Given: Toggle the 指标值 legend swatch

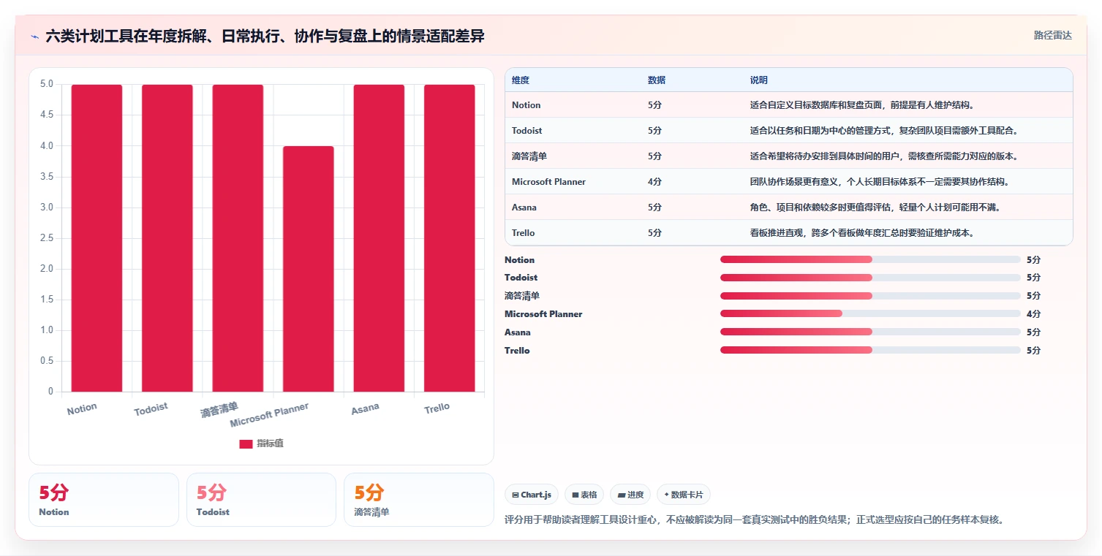Looking at the screenshot, I should (246, 443).
